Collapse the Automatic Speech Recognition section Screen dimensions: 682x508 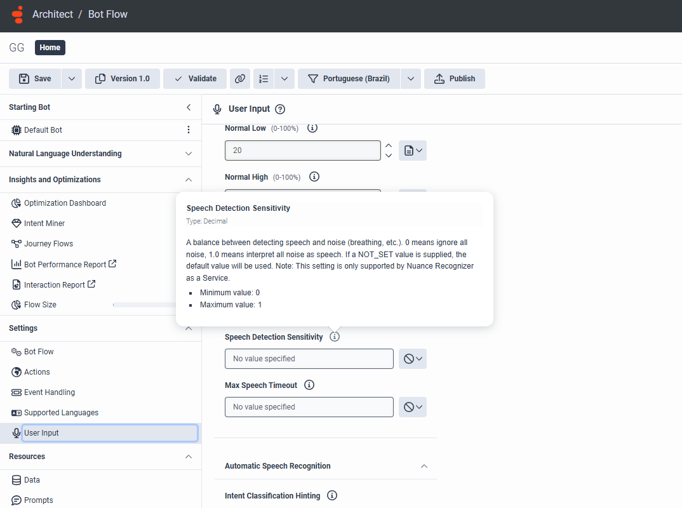(x=424, y=466)
